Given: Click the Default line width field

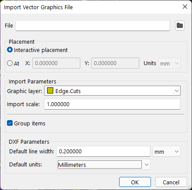Looking at the screenshot, I should pos(103,152).
